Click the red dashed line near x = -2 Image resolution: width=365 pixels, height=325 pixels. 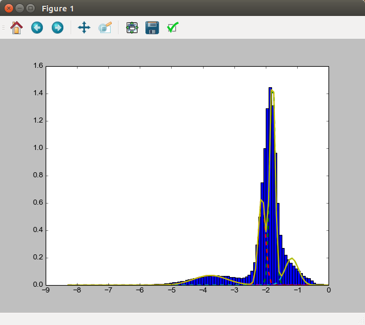pos(267,251)
